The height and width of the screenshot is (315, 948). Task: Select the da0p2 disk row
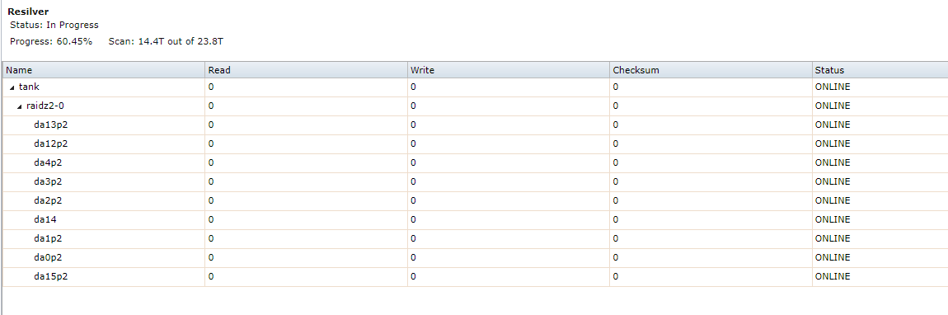(475, 257)
